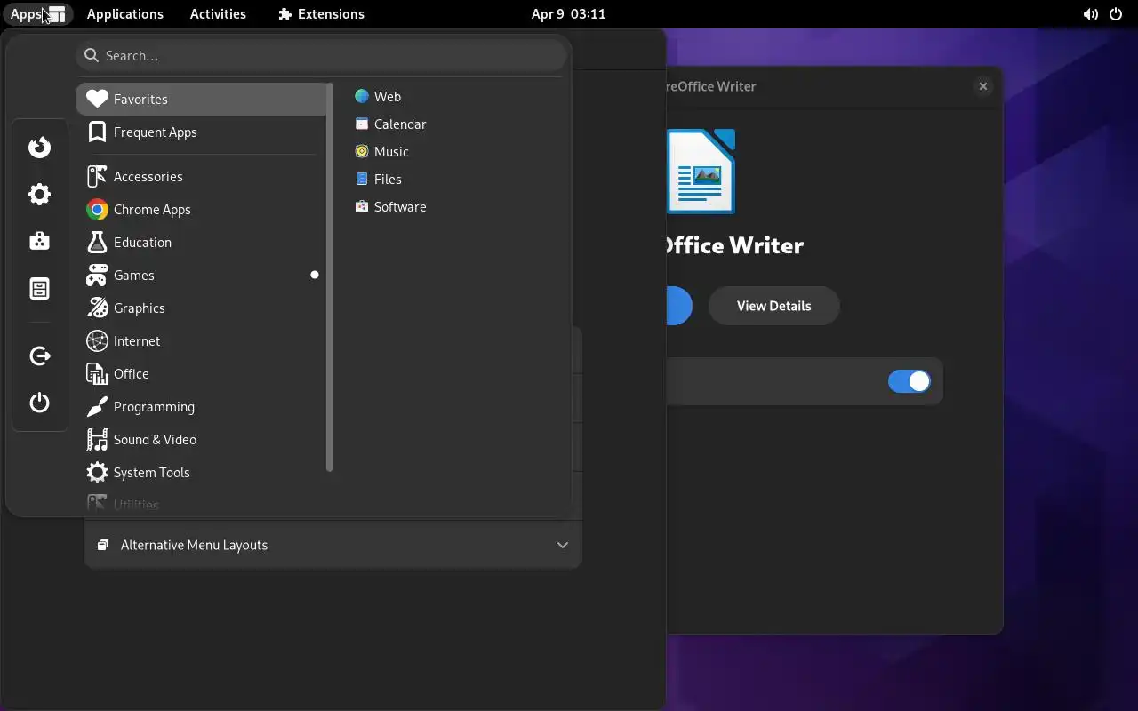1138x711 pixels.
Task: Click the Web globe icon
Action: pyautogui.click(x=361, y=96)
